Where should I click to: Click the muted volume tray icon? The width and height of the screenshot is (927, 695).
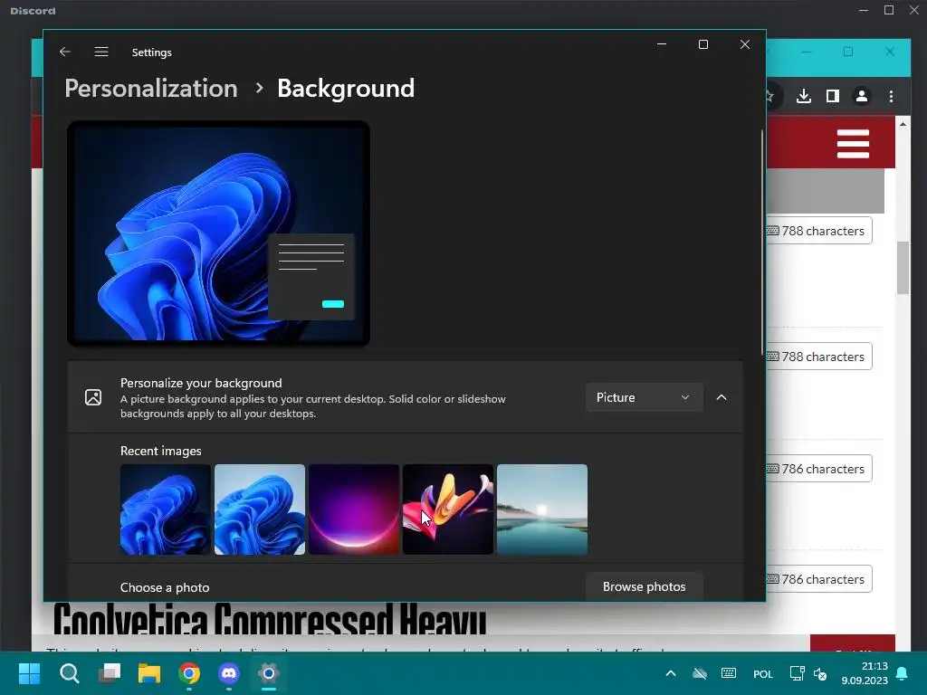coord(820,673)
